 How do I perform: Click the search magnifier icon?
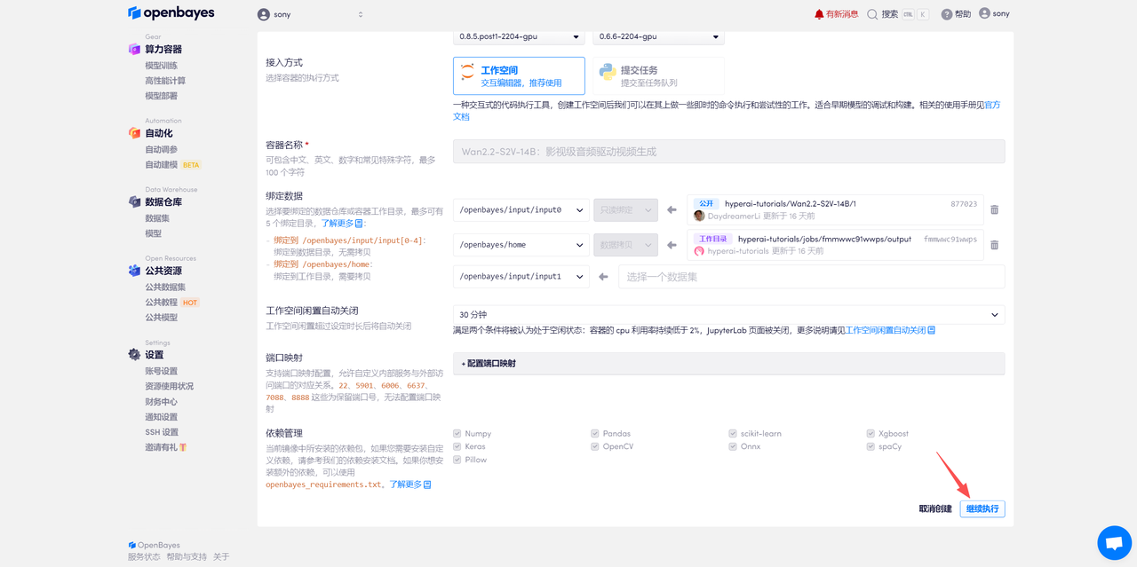(872, 14)
